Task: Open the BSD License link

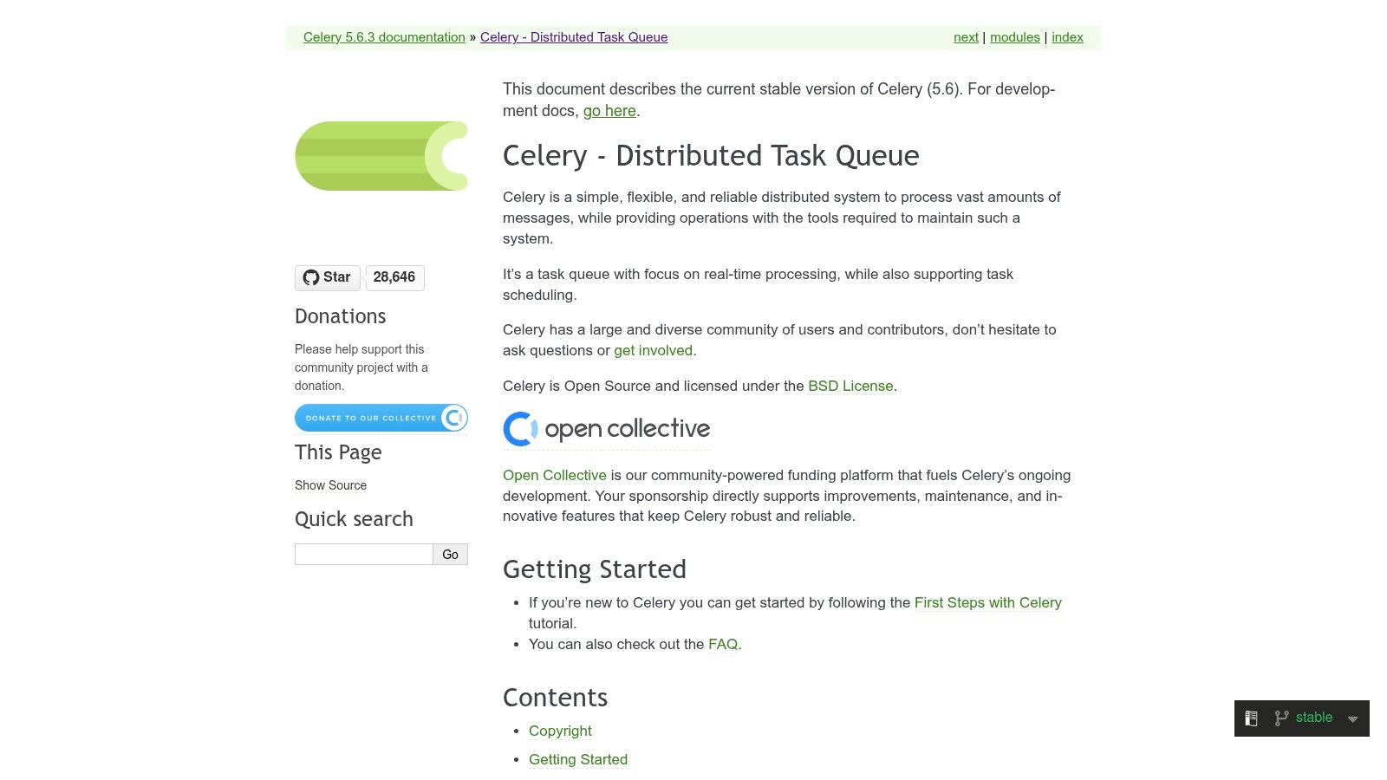Action: pyautogui.click(x=850, y=386)
